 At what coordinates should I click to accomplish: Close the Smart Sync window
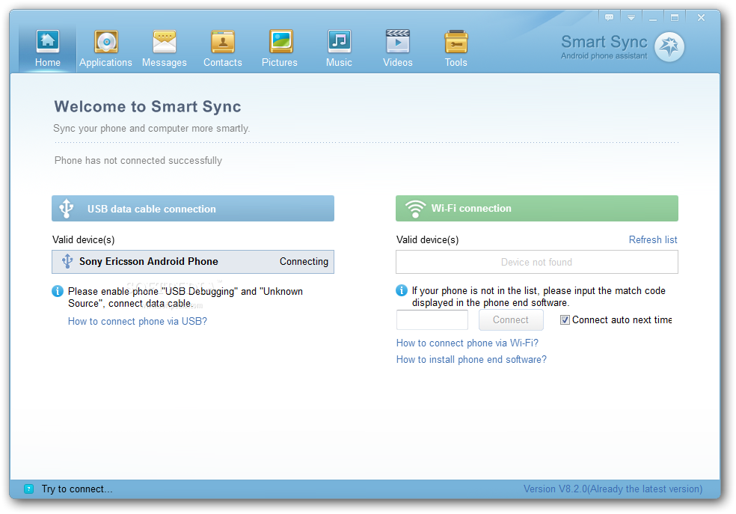[x=701, y=17]
